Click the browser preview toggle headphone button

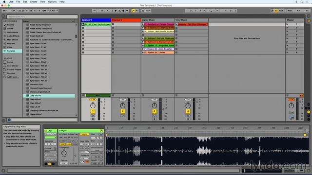coord(9,120)
